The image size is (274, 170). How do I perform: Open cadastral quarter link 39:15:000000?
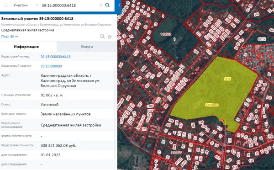tap(51, 66)
